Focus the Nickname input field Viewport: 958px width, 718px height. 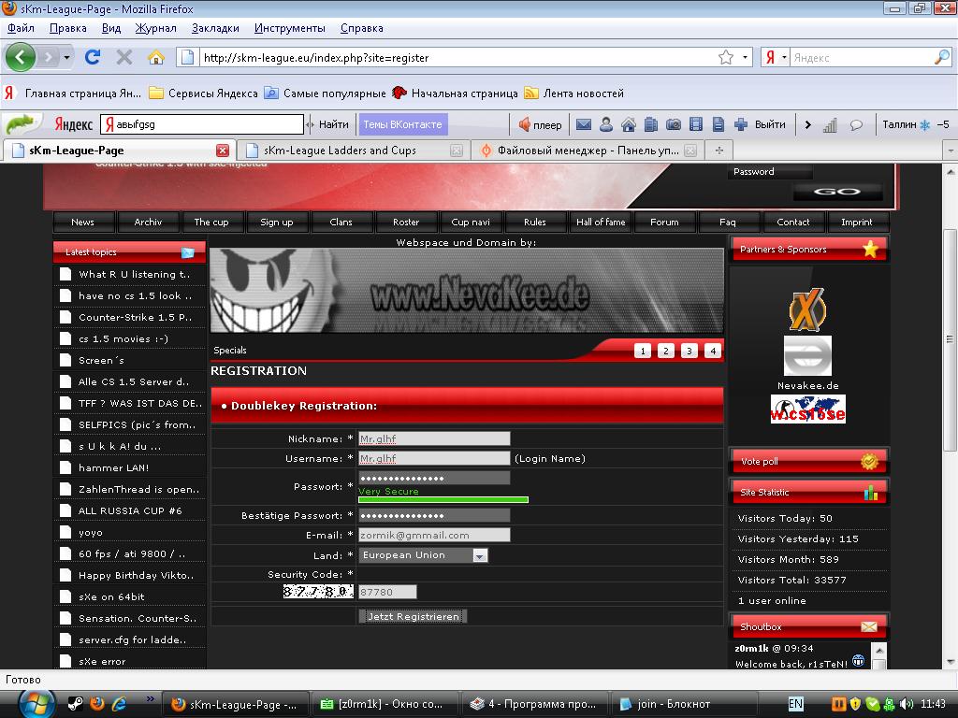coord(434,439)
